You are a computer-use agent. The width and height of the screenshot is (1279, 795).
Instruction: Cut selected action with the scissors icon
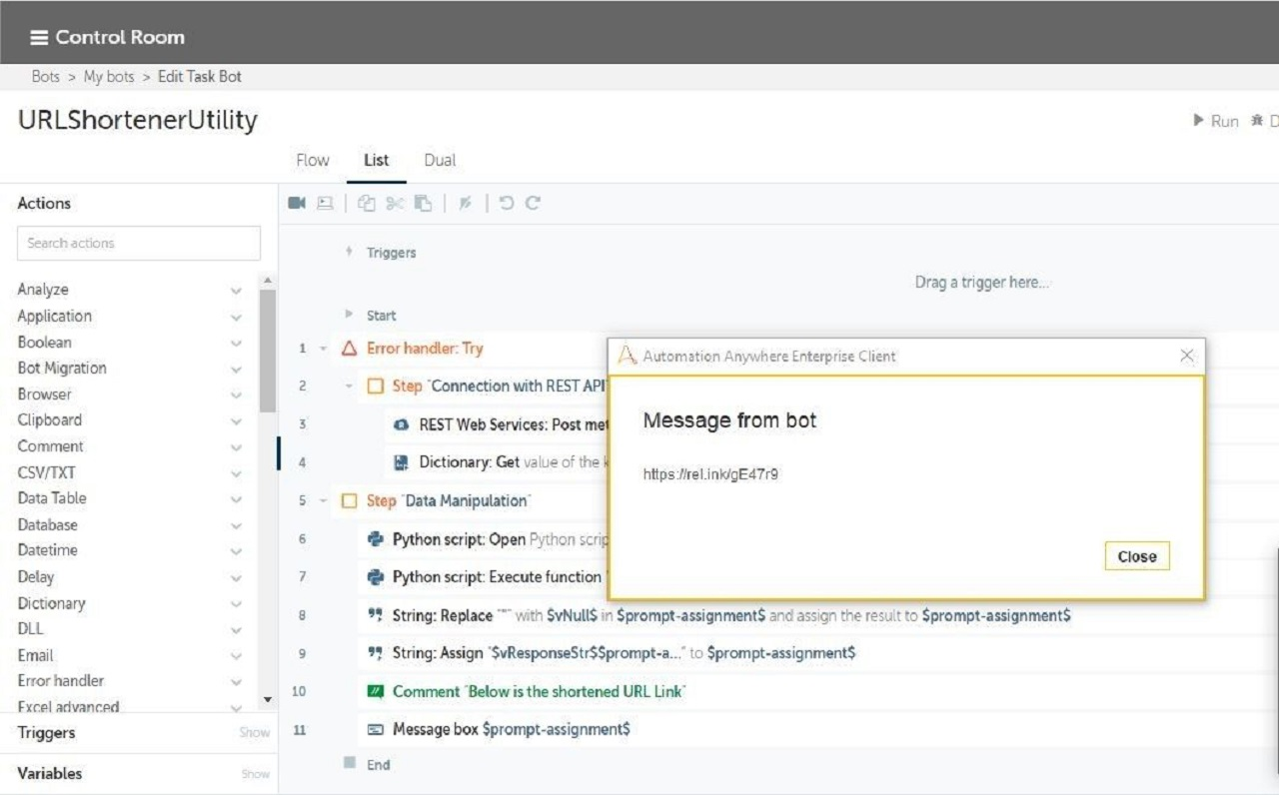point(395,203)
